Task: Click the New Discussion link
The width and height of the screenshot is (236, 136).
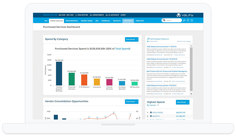Action: point(153,41)
